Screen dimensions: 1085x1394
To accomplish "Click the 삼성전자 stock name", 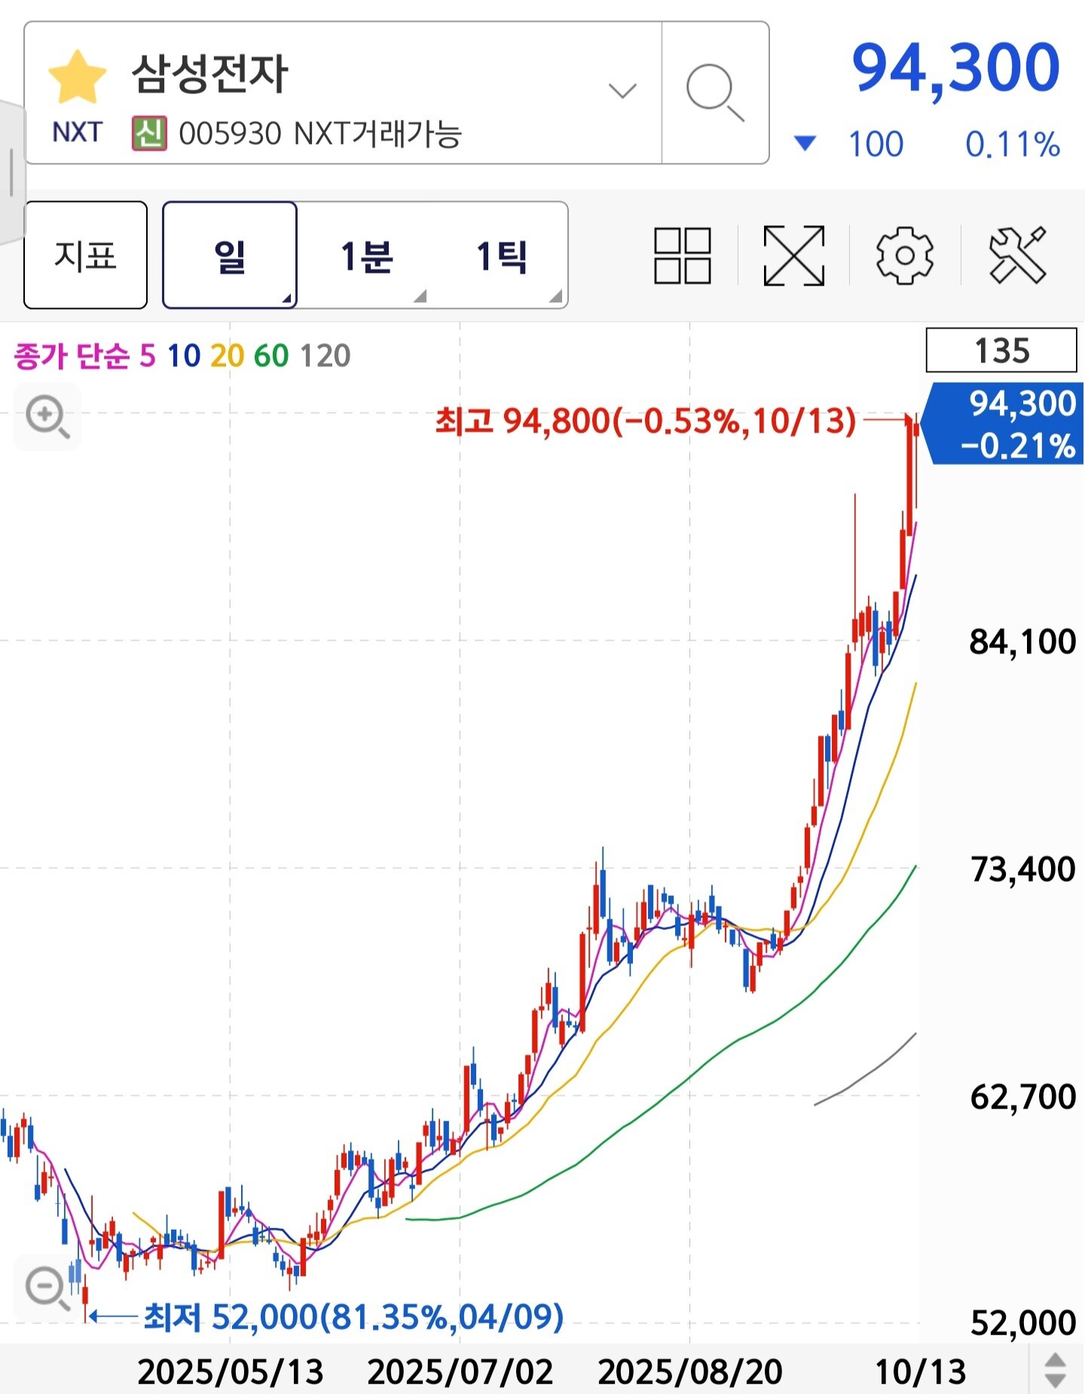I will [x=209, y=73].
